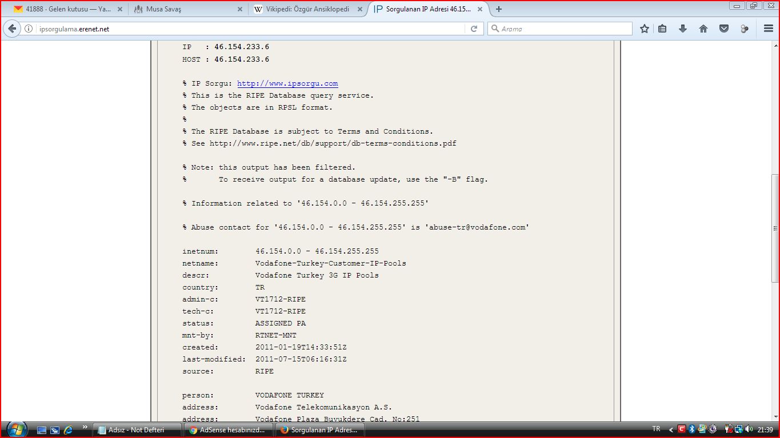
Task: Click the db-terms-conditions.pdf URL text
Action: (x=333, y=143)
